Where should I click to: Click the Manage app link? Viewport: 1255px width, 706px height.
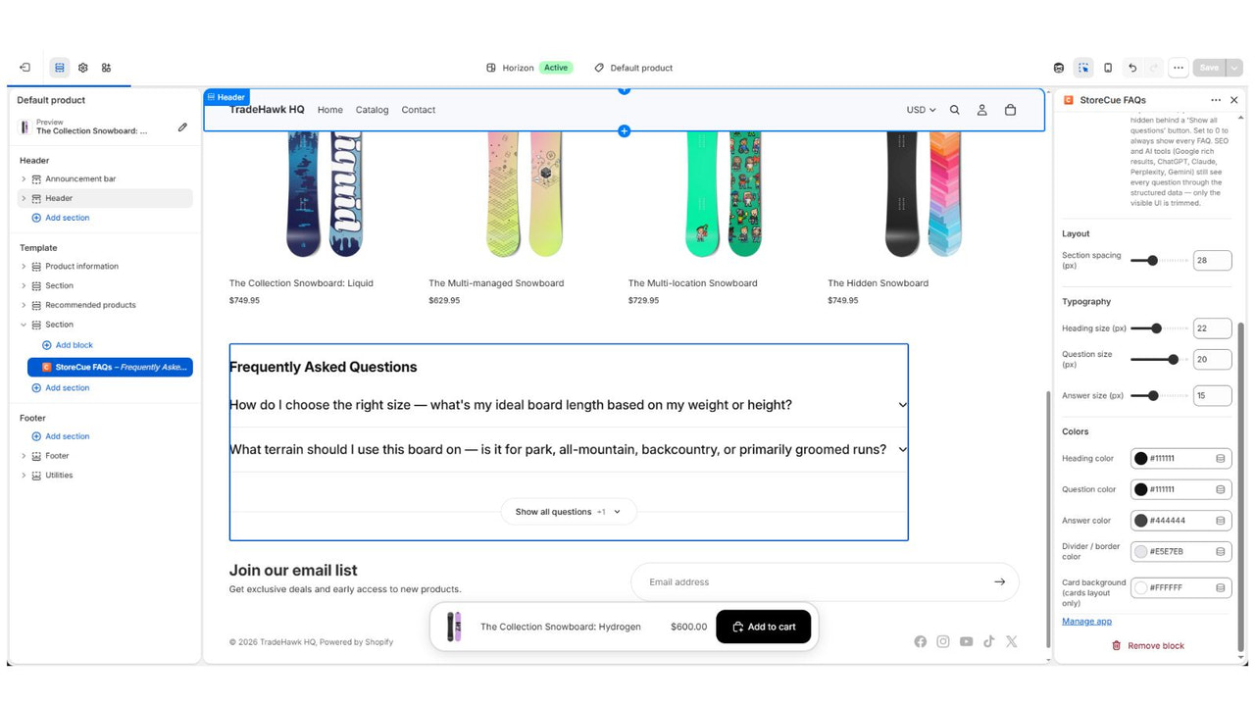click(x=1086, y=621)
